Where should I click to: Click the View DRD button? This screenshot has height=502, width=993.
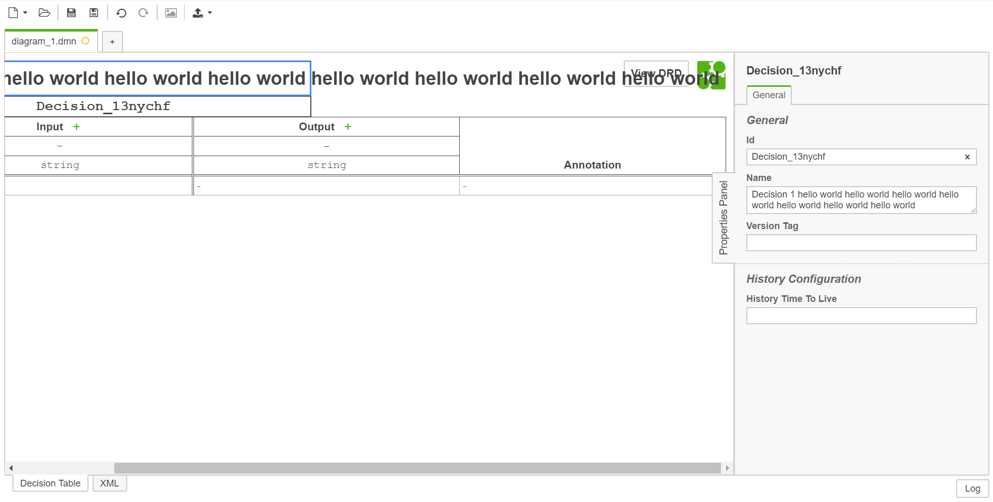point(656,73)
